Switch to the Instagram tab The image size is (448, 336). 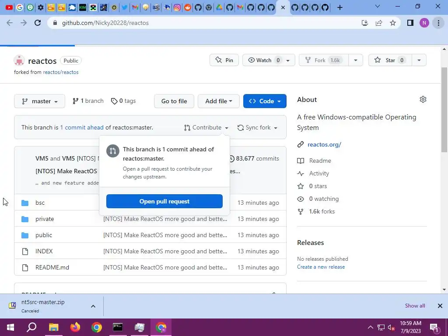point(177,7)
